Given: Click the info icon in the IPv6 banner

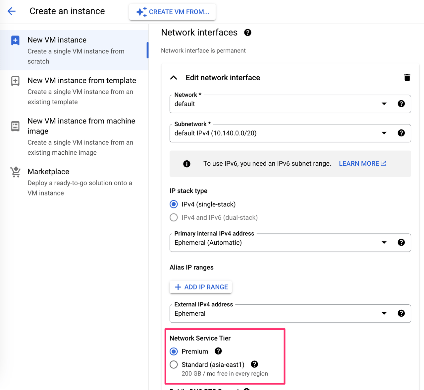Looking at the screenshot, I should click(186, 164).
